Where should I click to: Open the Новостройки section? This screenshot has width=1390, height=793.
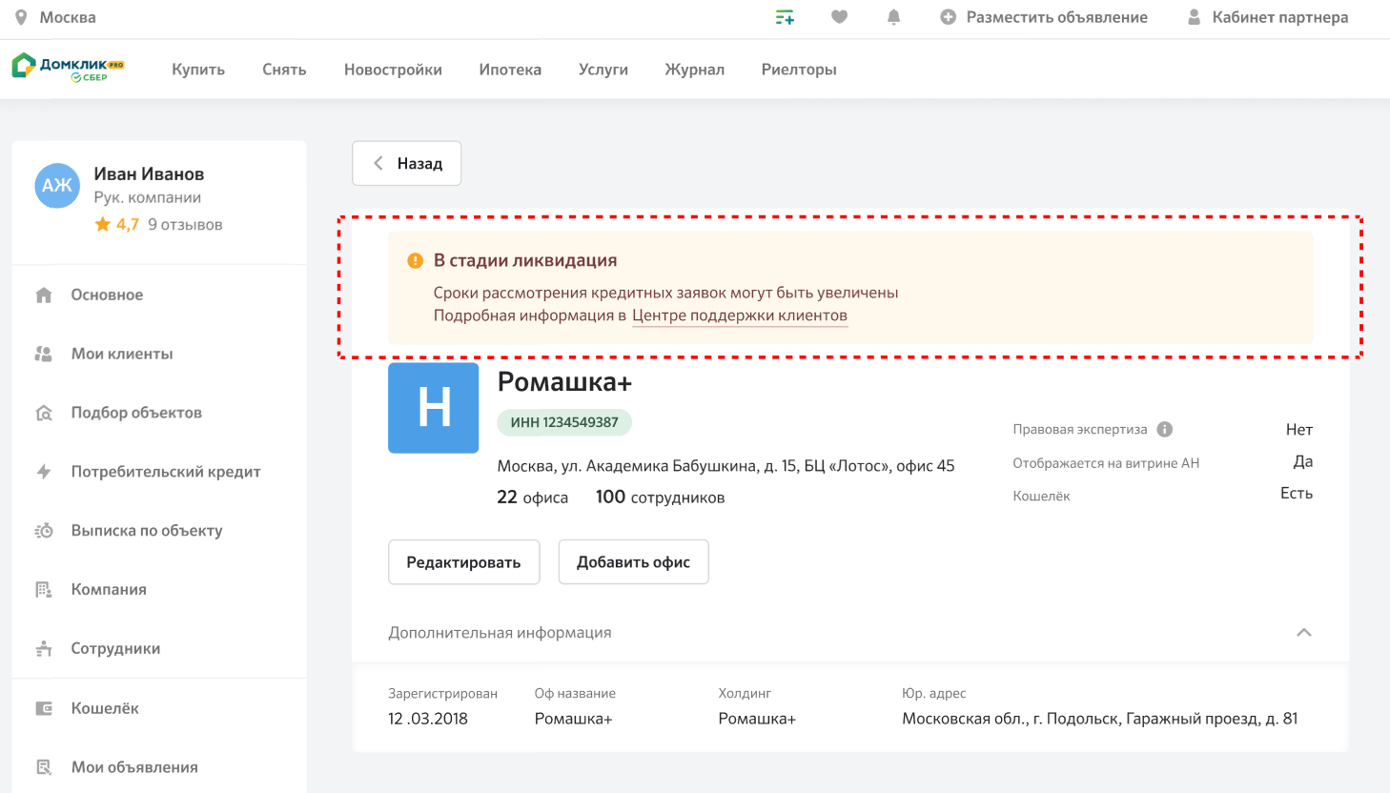(393, 70)
